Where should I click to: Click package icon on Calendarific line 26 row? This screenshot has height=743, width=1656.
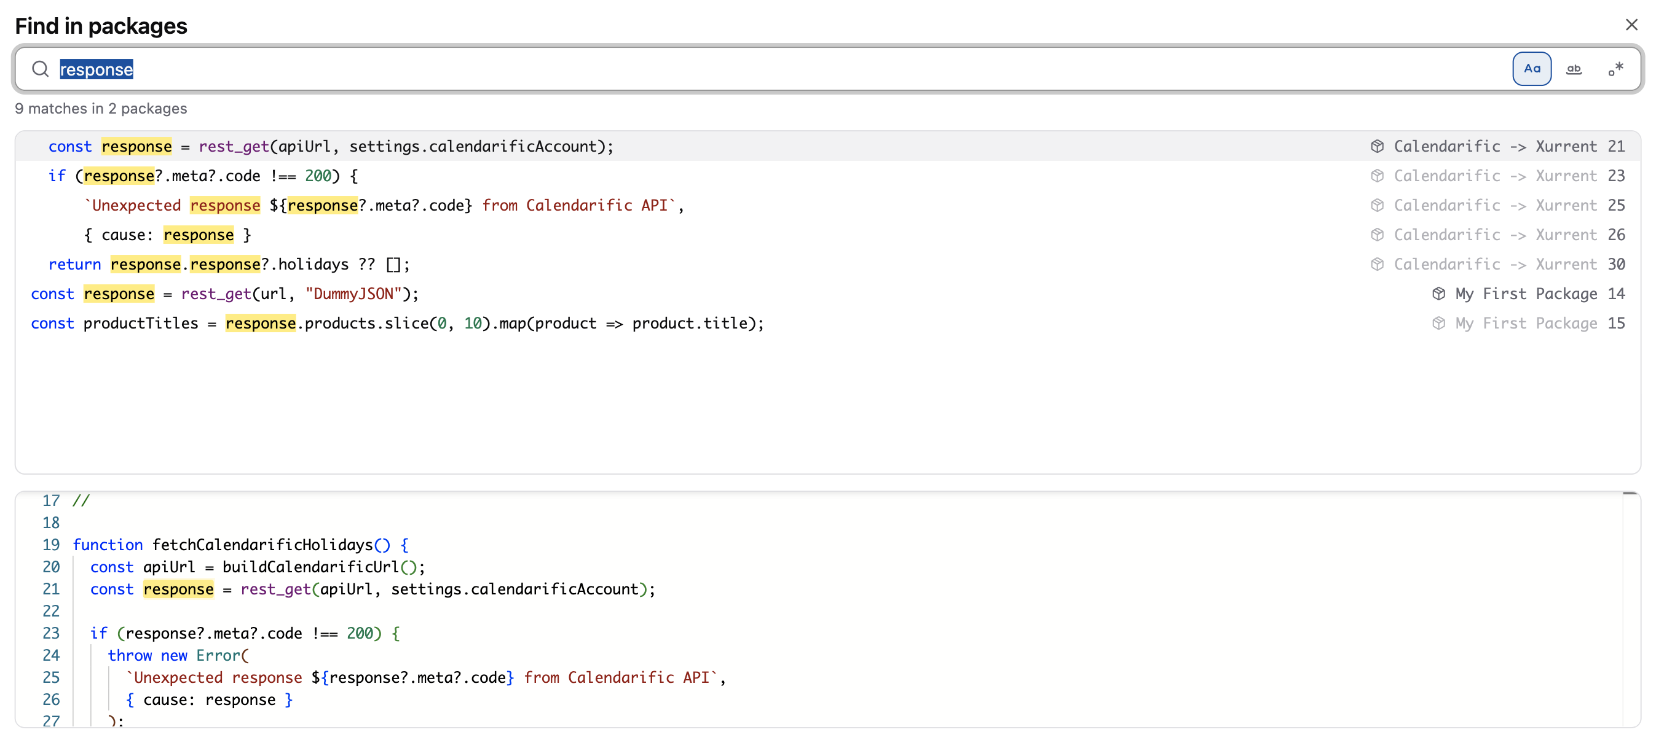1377,235
